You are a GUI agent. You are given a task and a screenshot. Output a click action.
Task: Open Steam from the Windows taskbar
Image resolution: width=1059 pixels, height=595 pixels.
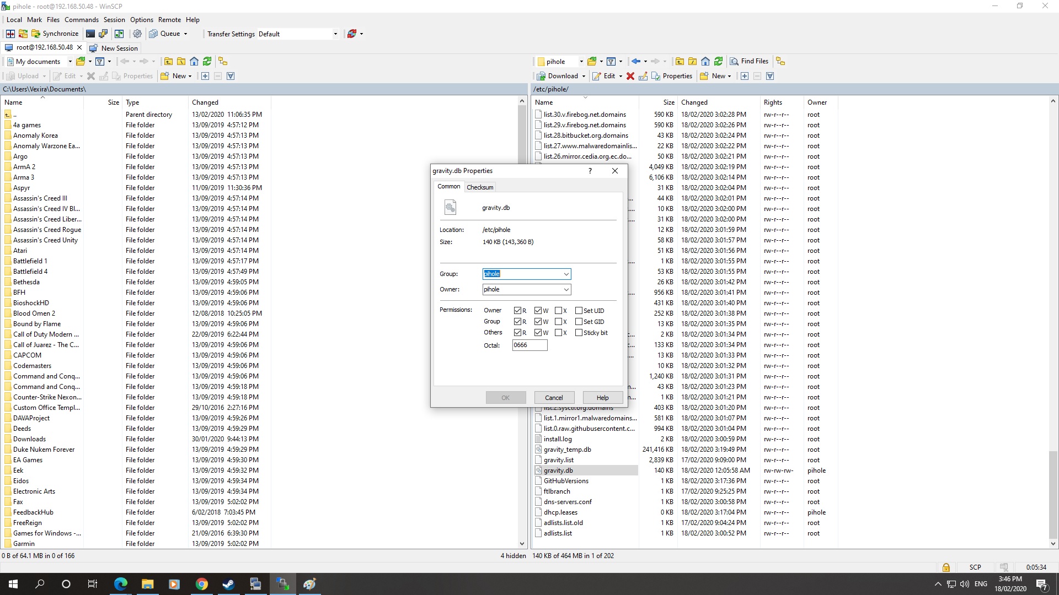click(228, 584)
